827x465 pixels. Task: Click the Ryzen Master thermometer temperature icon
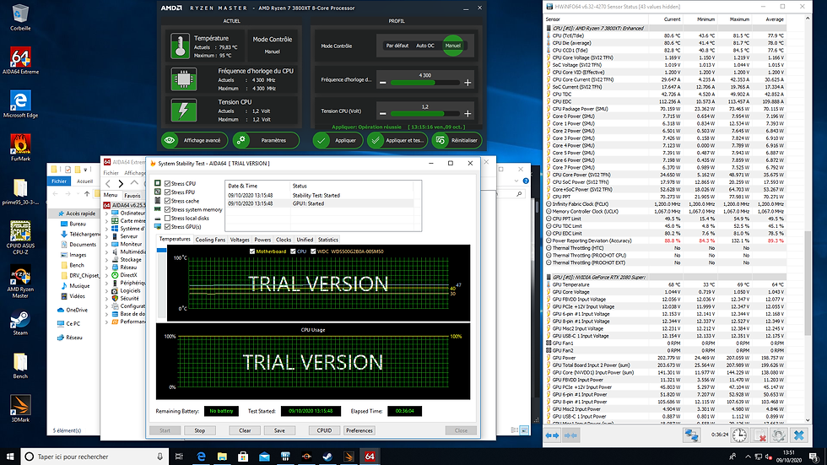[x=180, y=46]
